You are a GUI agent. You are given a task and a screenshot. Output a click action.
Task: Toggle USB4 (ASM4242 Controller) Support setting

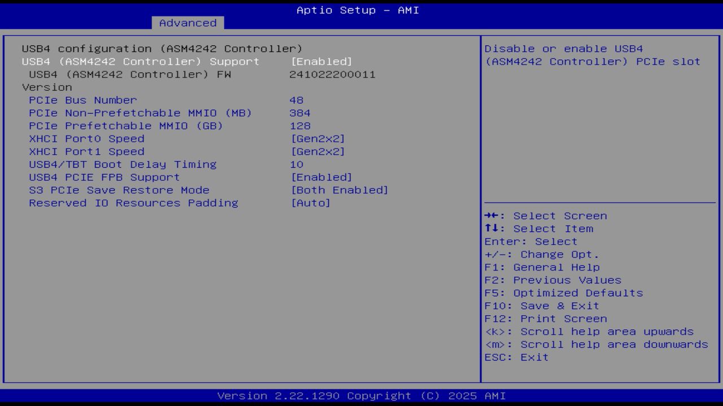pos(139,61)
